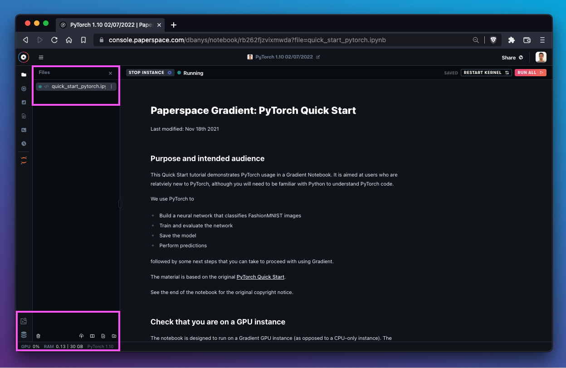
Task: Open the Datasets database icon in the sidebar
Action: point(24,335)
